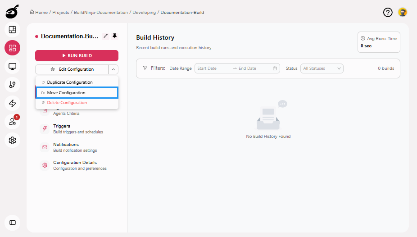Go to Projects breadcrumb link
The width and height of the screenshot is (417, 237).
click(61, 13)
